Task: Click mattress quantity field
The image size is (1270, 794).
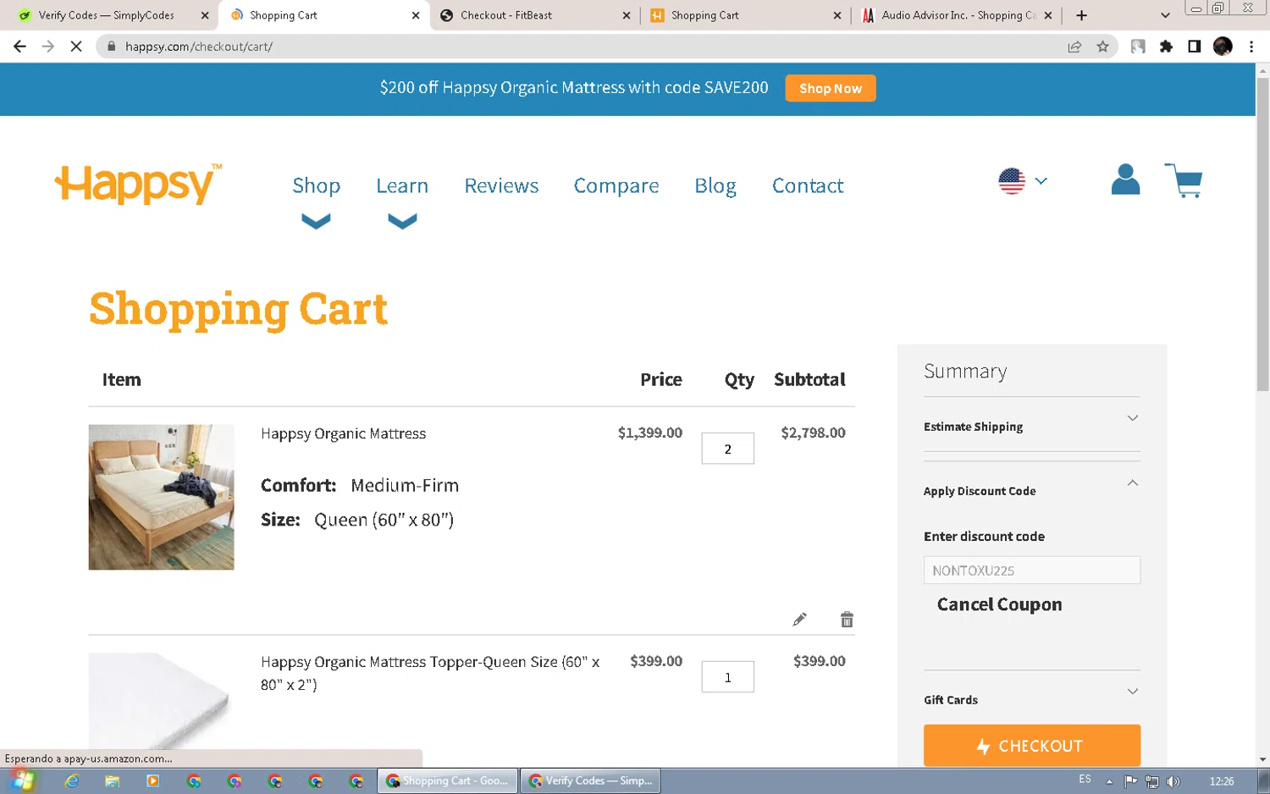Action: [x=727, y=449]
